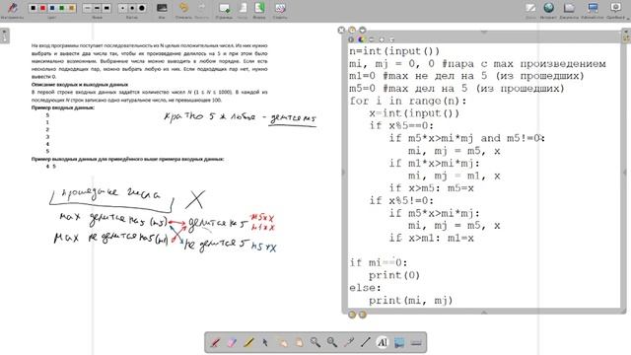Choose the large eraser size
The image size is (631, 355).
coord(142,8)
